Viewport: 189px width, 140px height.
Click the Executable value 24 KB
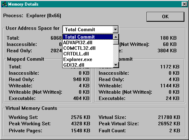(172, 98)
